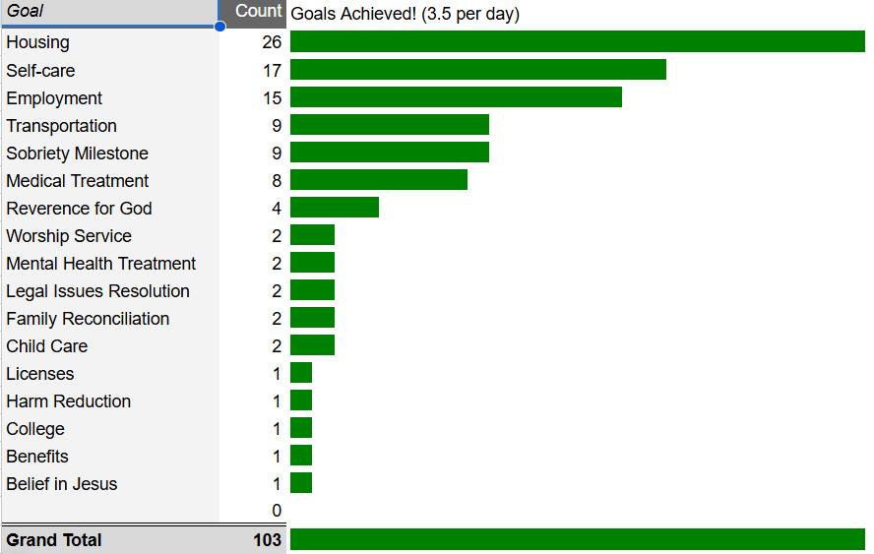
Task: Click the Reverence for God count 4
Action: point(277,209)
